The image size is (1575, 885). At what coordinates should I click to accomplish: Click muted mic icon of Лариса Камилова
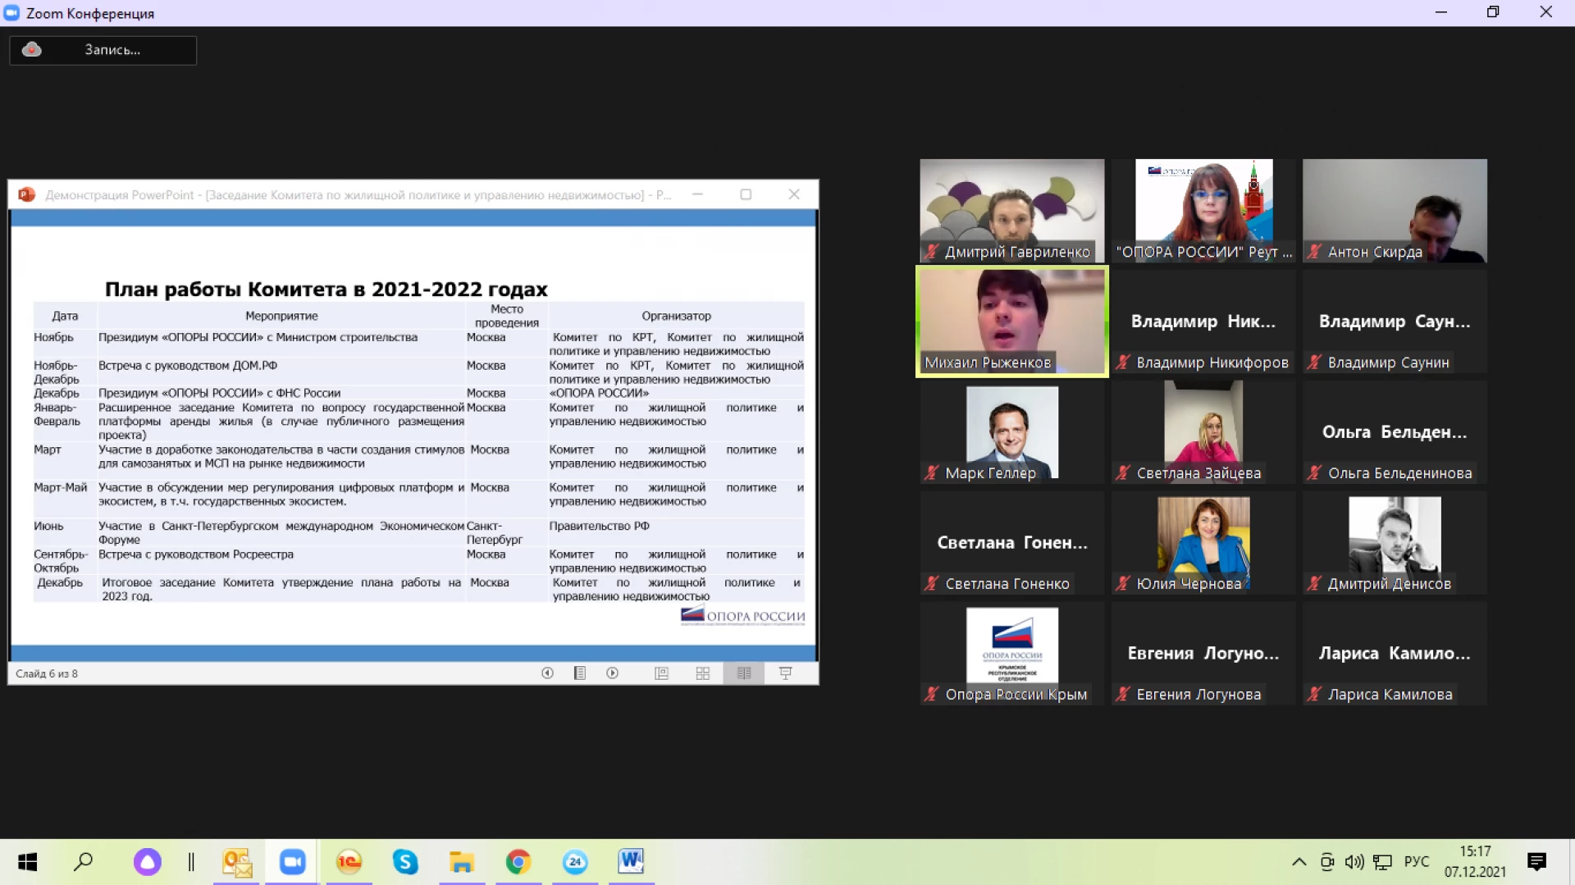pos(1314,695)
